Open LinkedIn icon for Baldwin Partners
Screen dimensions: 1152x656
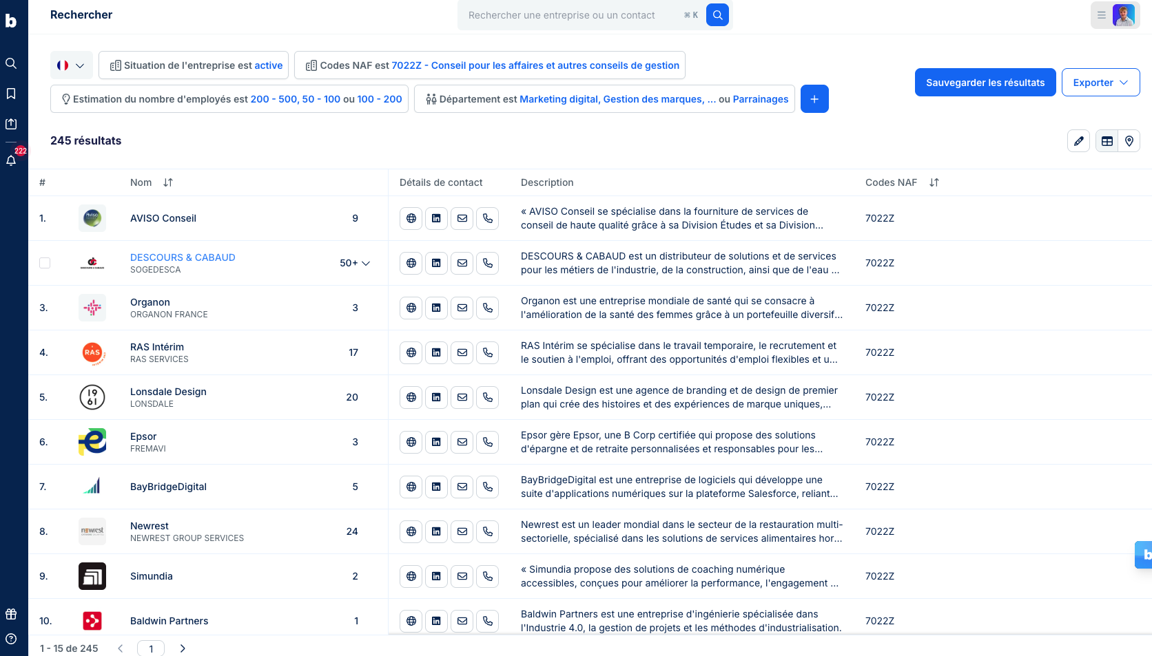[436, 621]
